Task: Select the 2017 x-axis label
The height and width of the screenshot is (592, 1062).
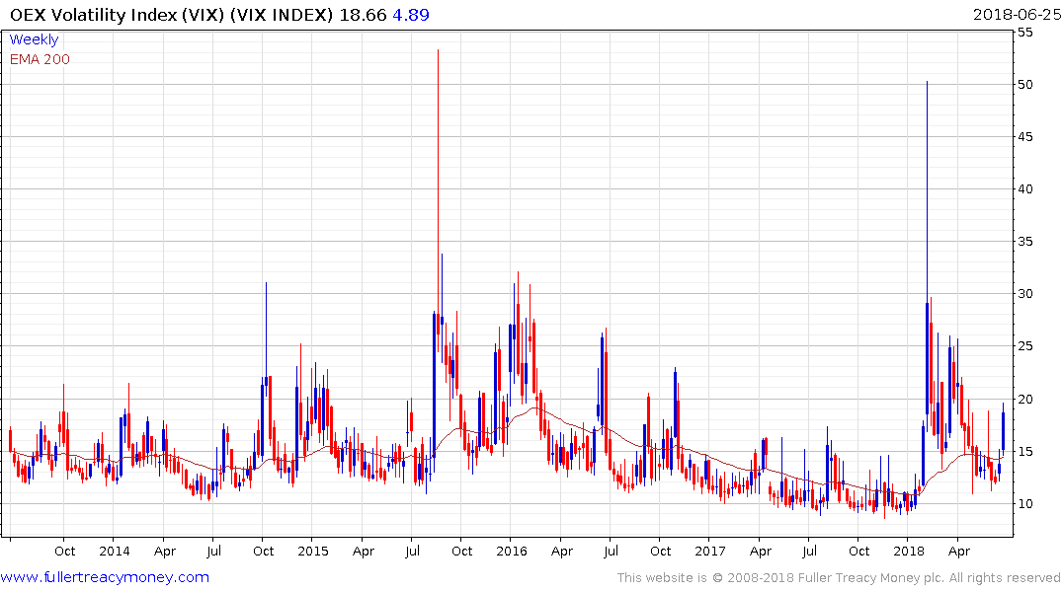Action: click(x=709, y=551)
